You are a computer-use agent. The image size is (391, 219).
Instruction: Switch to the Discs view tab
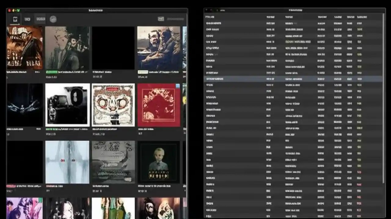(x=41, y=19)
